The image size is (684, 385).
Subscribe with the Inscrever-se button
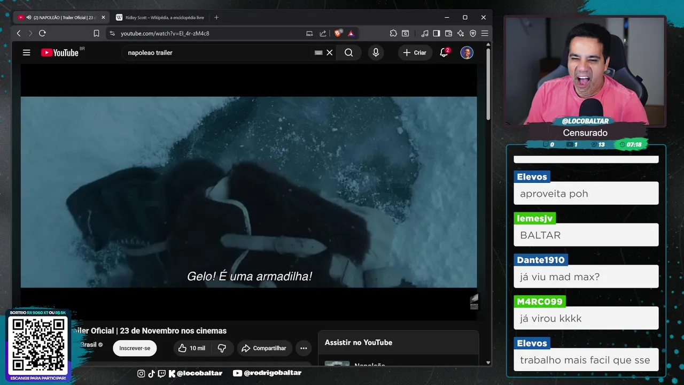point(135,348)
